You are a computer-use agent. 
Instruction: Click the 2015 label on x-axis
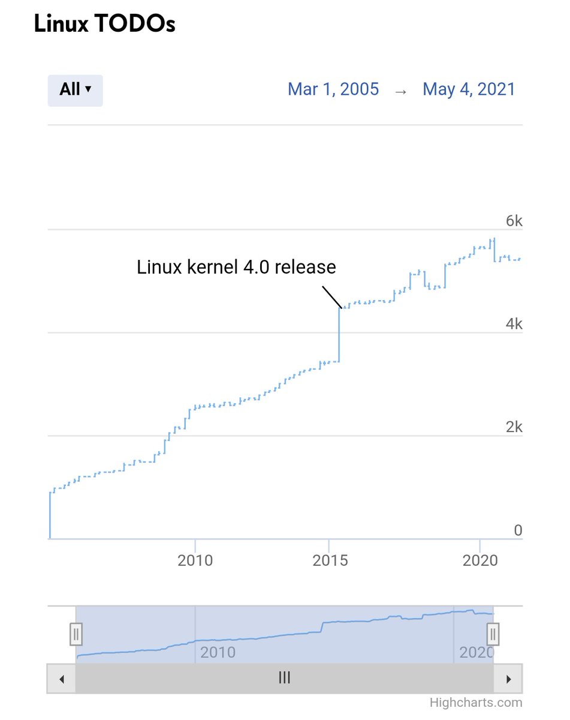click(330, 560)
